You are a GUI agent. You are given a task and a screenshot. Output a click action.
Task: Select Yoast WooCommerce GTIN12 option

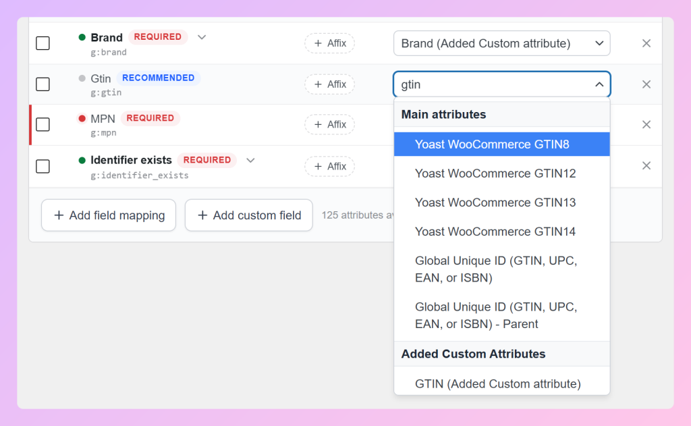tap(502, 174)
